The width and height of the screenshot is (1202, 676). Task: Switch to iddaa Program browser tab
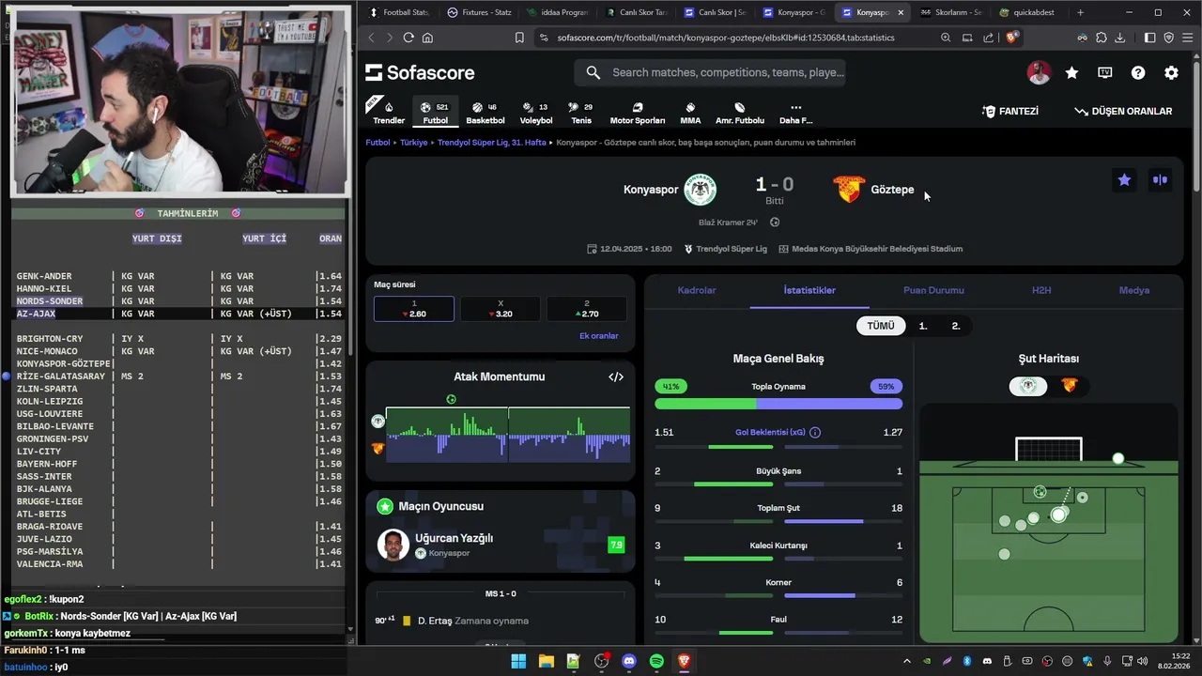click(x=557, y=12)
